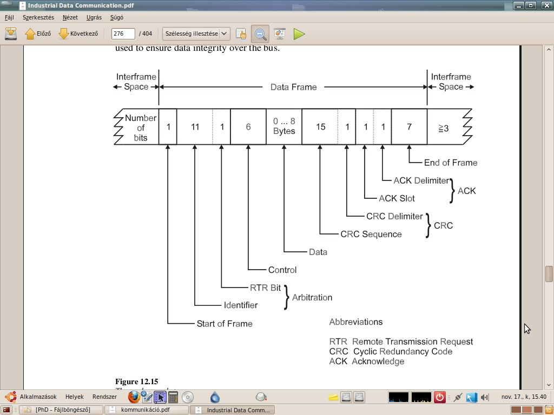
Task: Click the second disk drive tray icon
Action: (359, 397)
